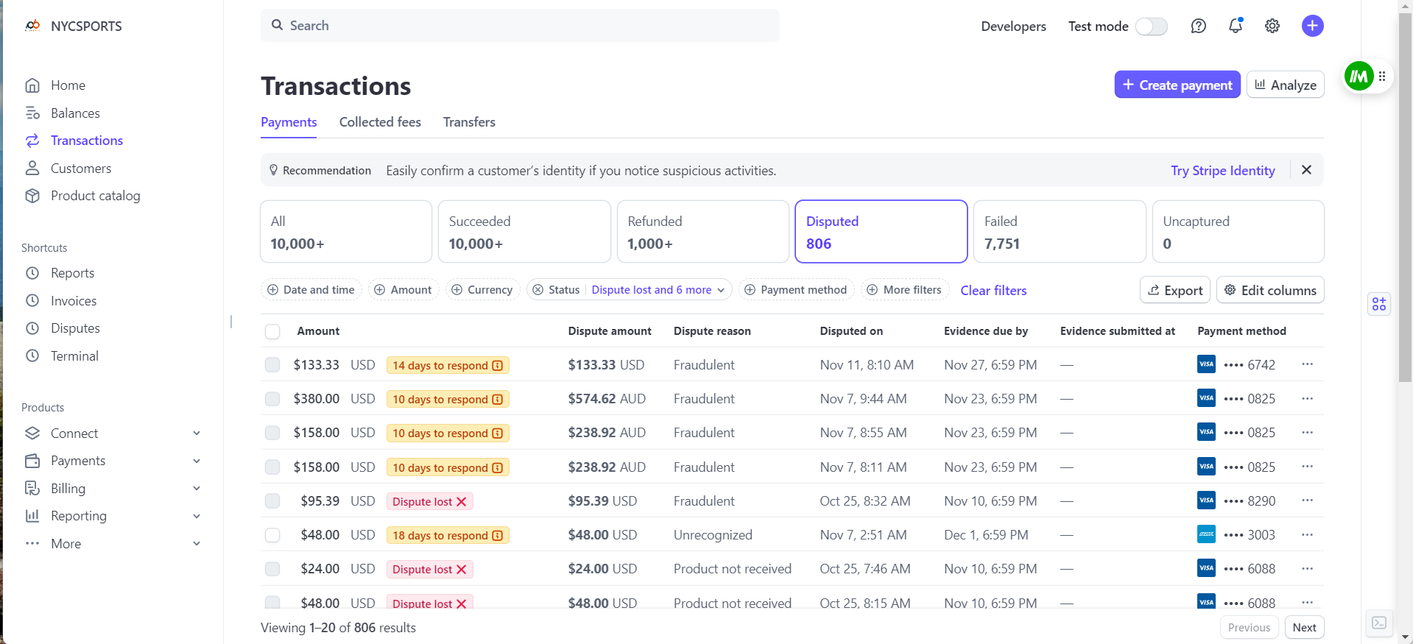Switch to the Payments tab
This screenshot has height=644, width=1413.
pyautogui.click(x=289, y=122)
